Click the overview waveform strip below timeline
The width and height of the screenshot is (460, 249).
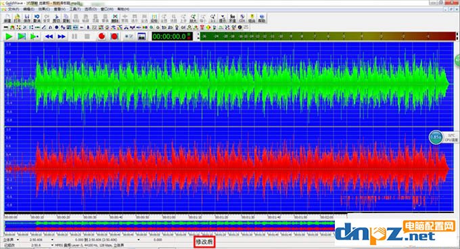click(x=170, y=226)
